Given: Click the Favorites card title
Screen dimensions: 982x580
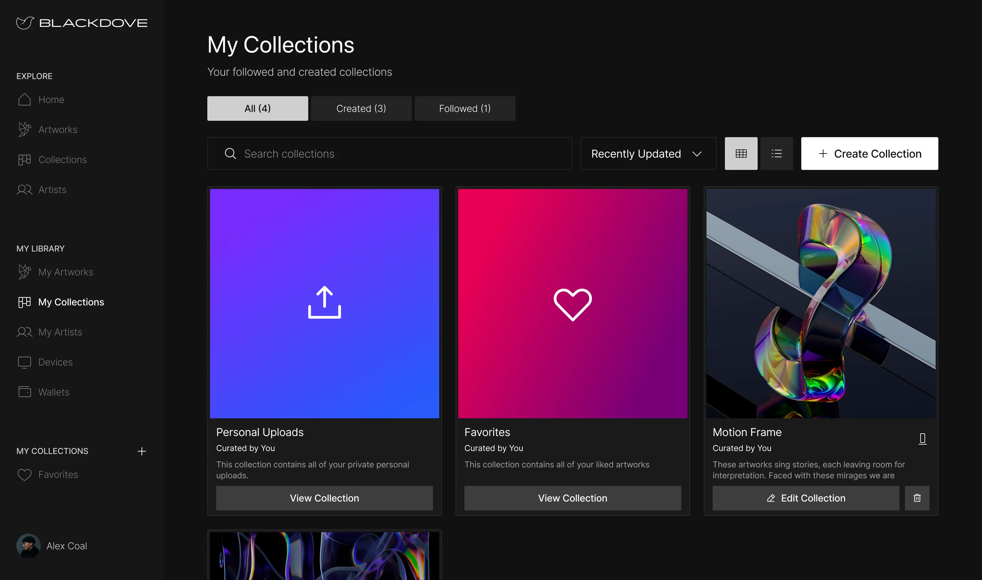Looking at the screenshot, I should pos(487,432).
